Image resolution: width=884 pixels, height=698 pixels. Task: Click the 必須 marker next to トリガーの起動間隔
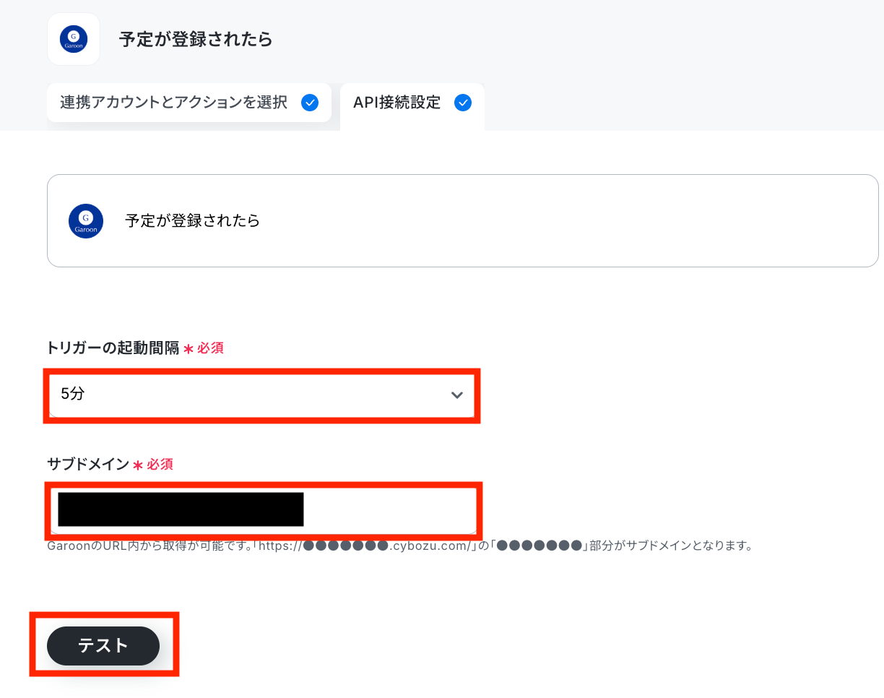(210, 348)
